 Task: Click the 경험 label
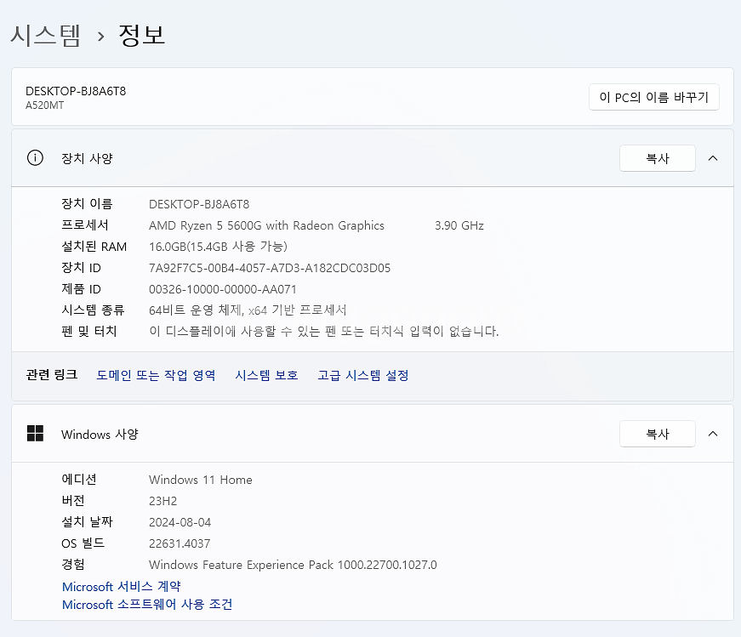click(73, 565)
